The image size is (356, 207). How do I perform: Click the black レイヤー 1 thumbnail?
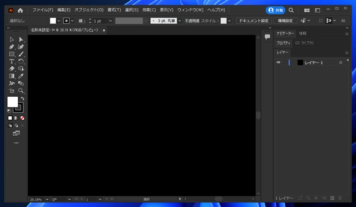[x=300, y=62]
